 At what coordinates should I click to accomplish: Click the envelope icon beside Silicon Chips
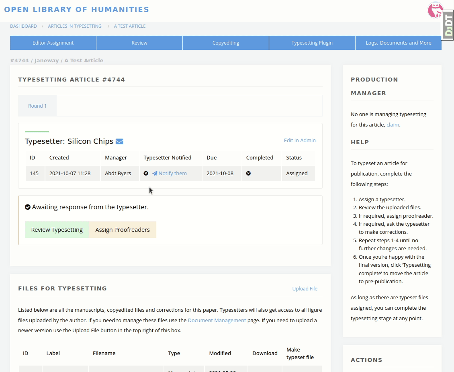[x=119, y=141]
